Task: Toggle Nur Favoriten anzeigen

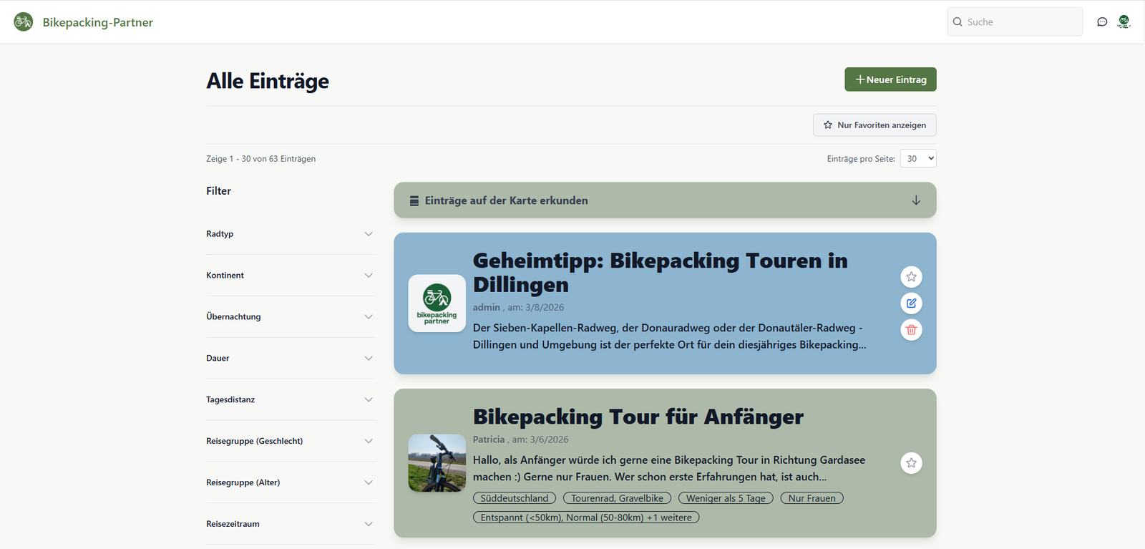Action: [874, 125]
